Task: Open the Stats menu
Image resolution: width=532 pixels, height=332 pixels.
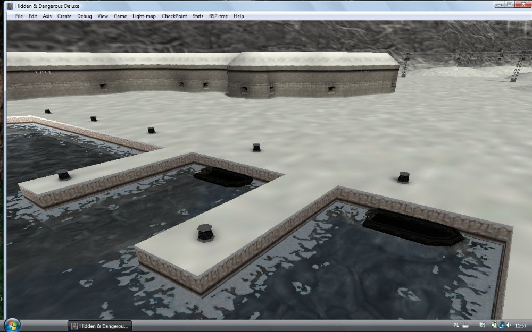Action: tap(198, 16)
